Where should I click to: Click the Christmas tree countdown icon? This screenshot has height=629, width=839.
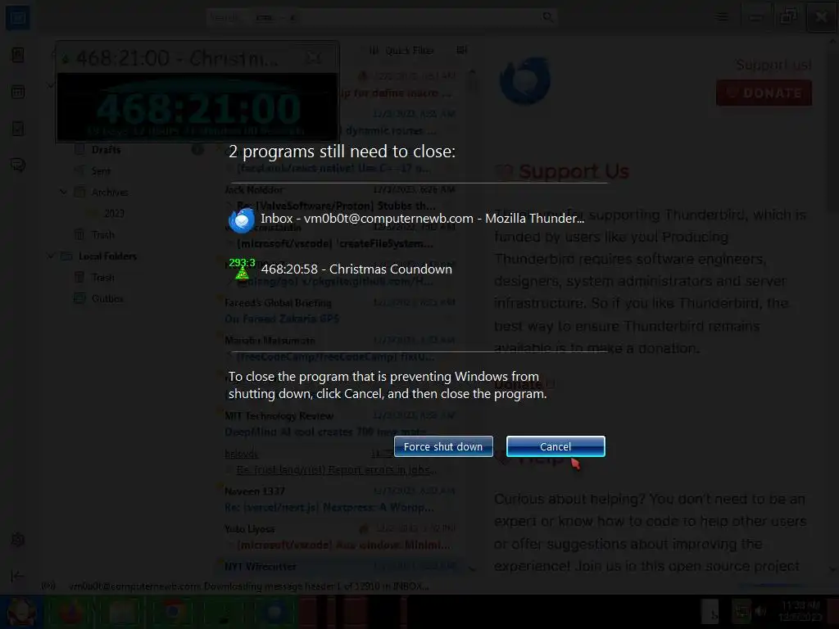coord(242,269)
